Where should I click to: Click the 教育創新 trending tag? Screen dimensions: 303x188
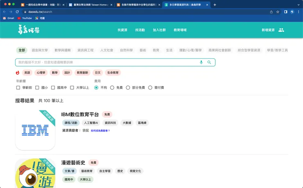82,73
